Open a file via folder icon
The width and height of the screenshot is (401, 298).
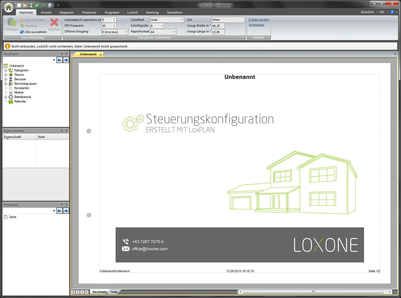[25, 5]
